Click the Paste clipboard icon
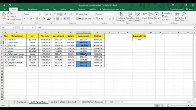 (4, 15)
